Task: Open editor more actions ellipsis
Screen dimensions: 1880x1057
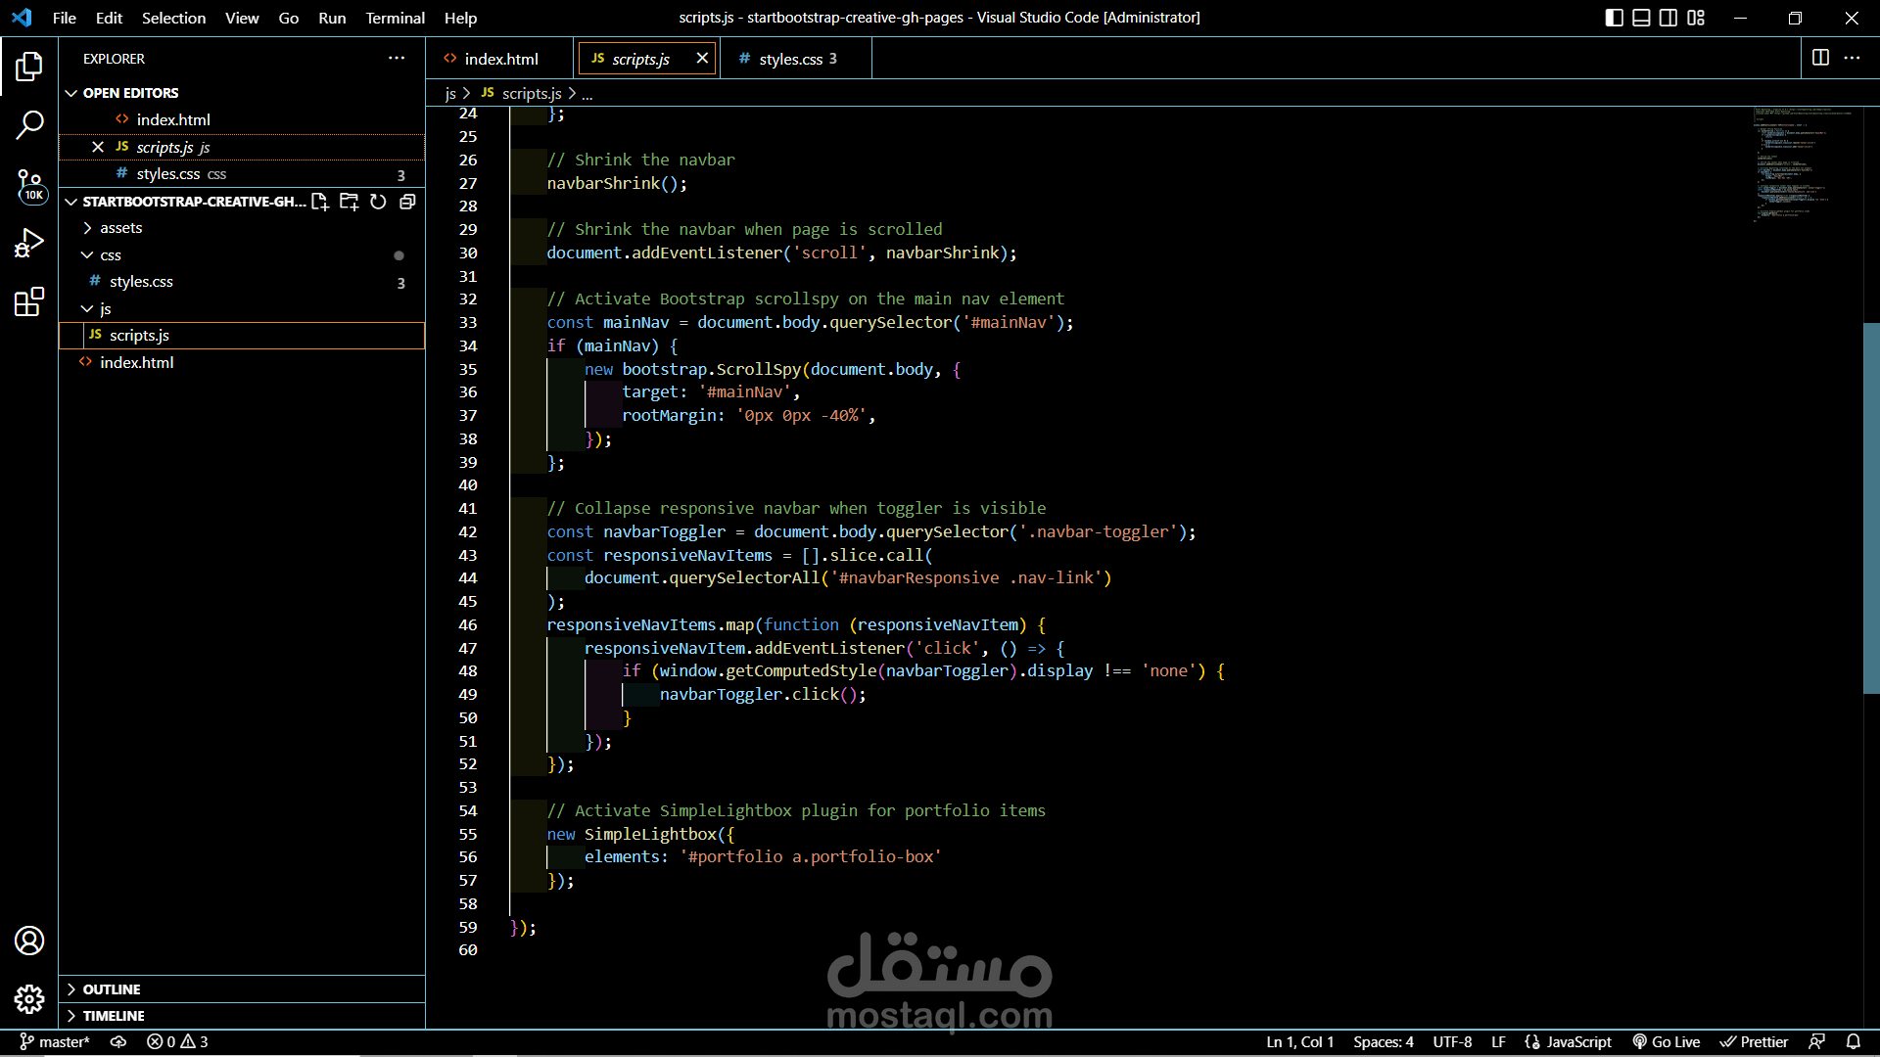Action: (x=1852, y=59)
